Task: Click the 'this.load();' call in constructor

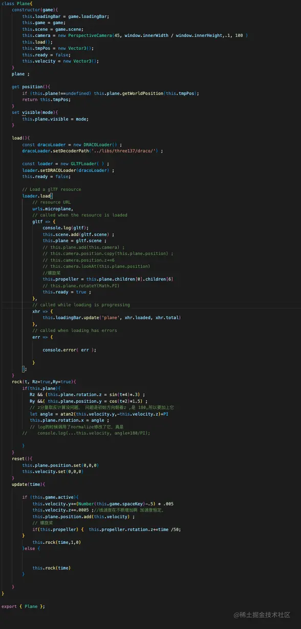Action: [x=37, y=42]
